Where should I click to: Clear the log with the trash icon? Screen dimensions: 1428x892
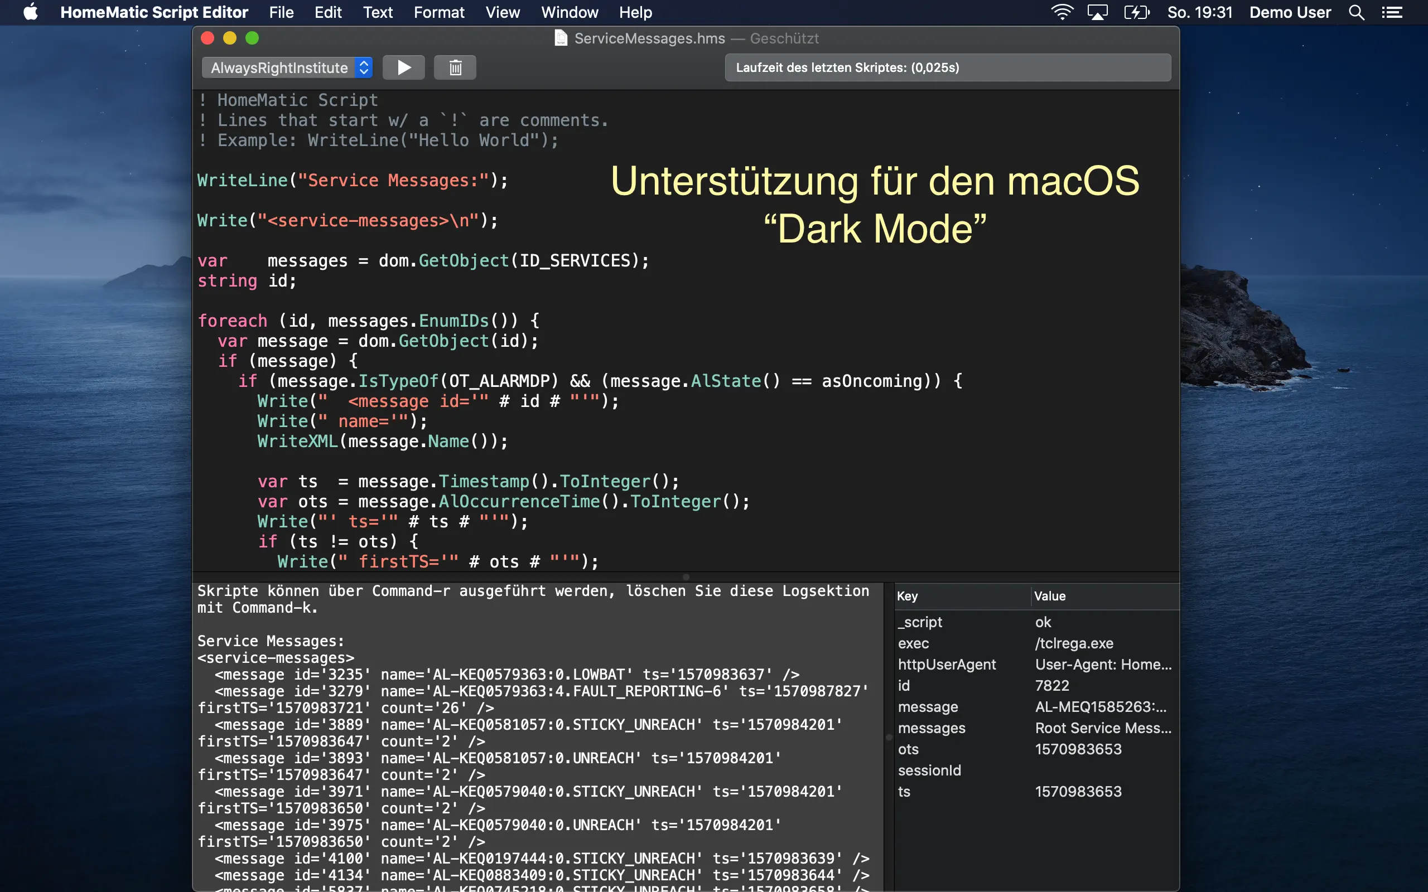455,68
